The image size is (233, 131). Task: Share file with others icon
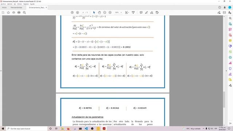click(x=230, y=12)
